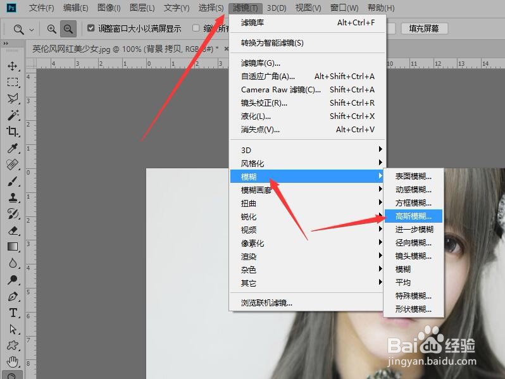The height and width of the screenshot is (379, 505).
Task: Choose 消失点(V)... menu item
Action: coord(308,130)
